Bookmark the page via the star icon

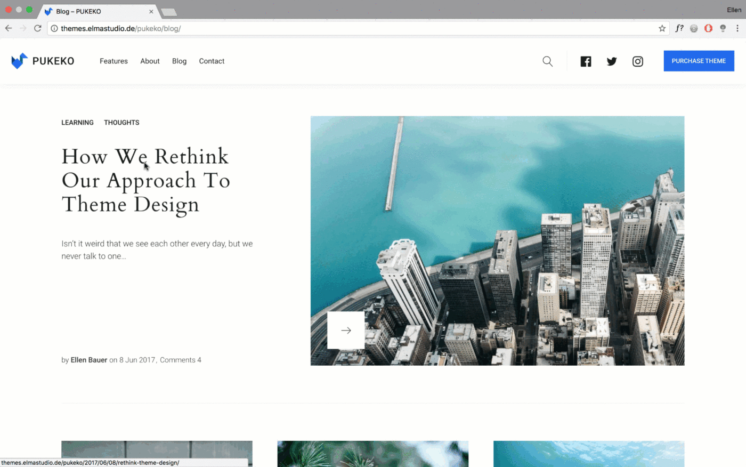click(x=661, y=28)
